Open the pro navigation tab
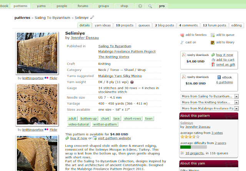This screenshot has width=246, height=171. (162, 6)
